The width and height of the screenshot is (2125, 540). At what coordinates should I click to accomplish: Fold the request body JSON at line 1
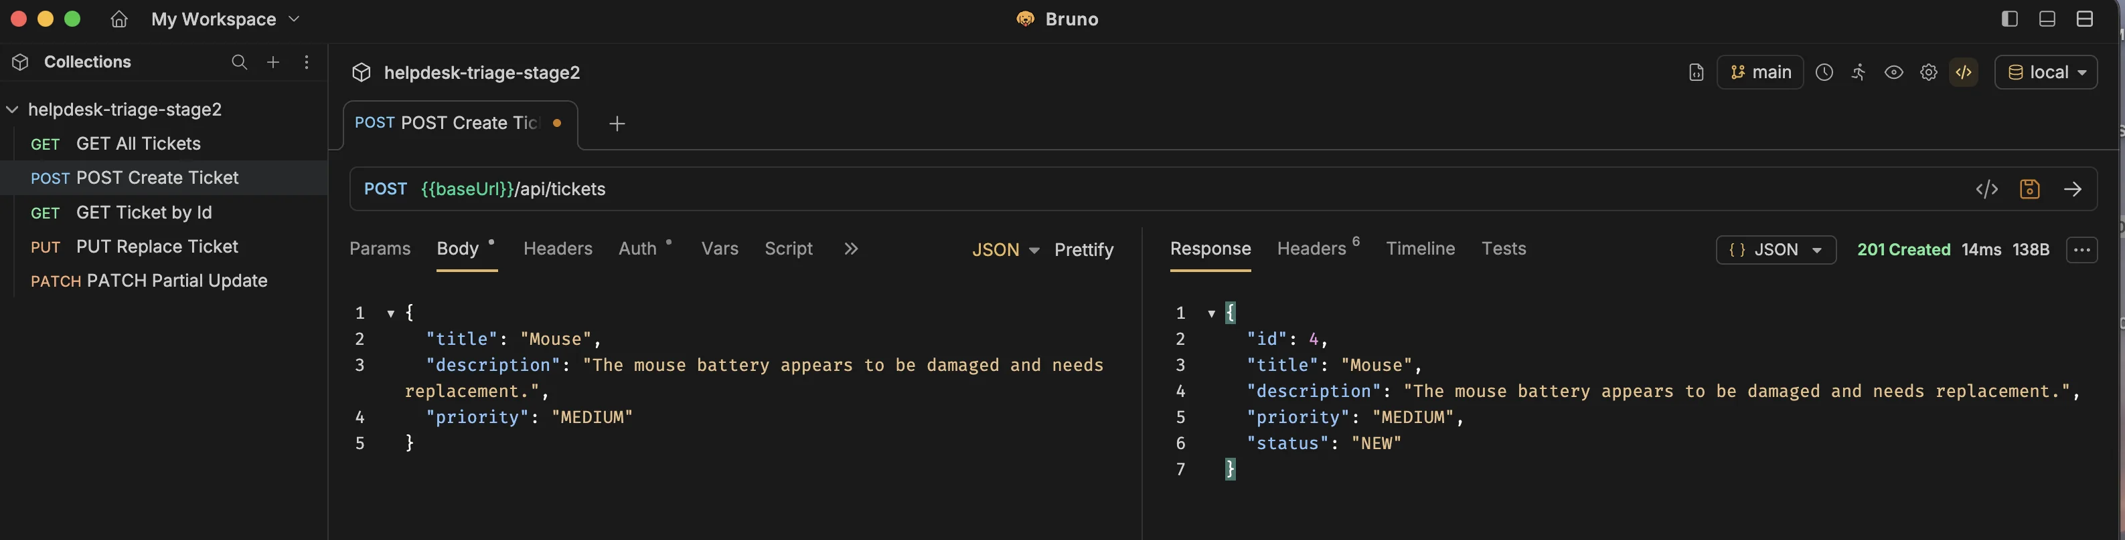point(390,313)
